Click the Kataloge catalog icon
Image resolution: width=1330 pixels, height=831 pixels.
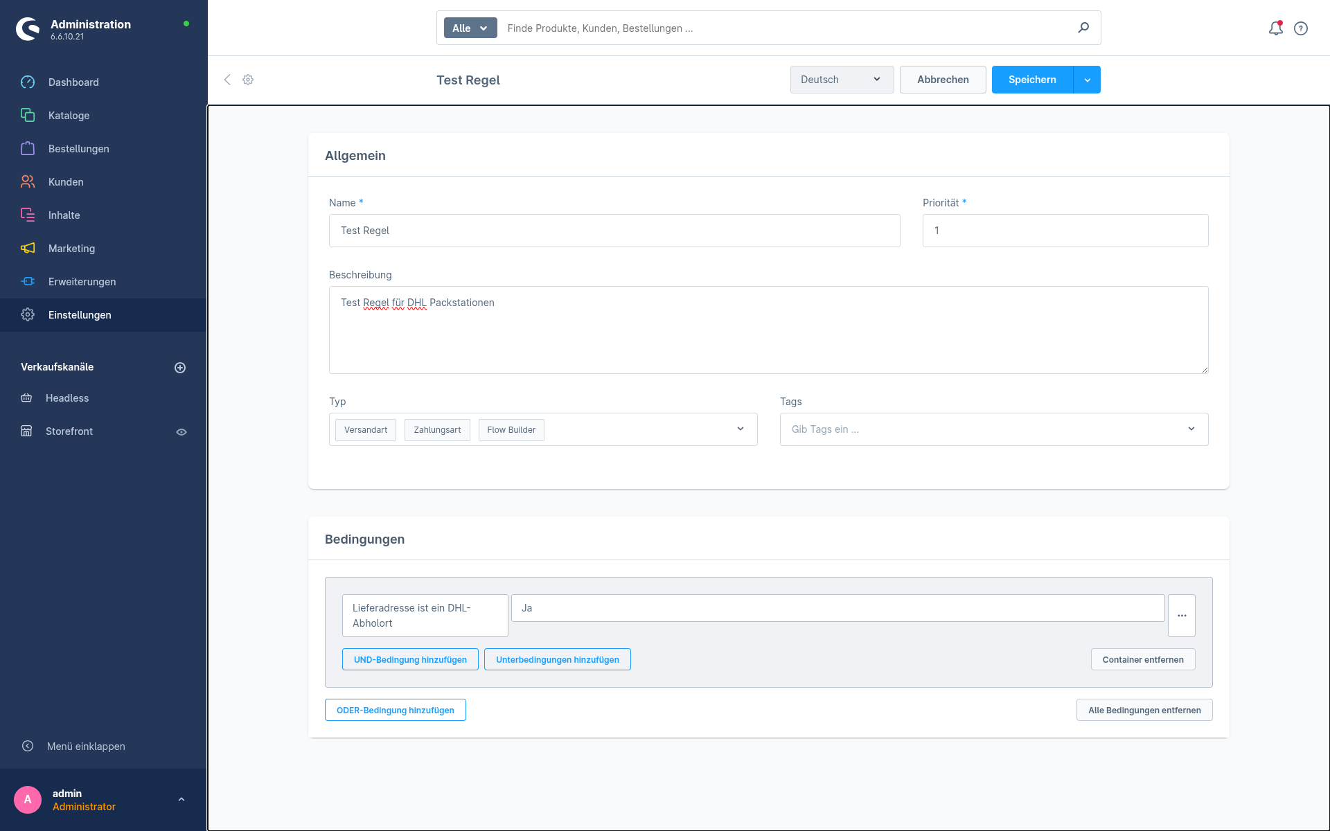pyautogui.click(x=28, y=116)
